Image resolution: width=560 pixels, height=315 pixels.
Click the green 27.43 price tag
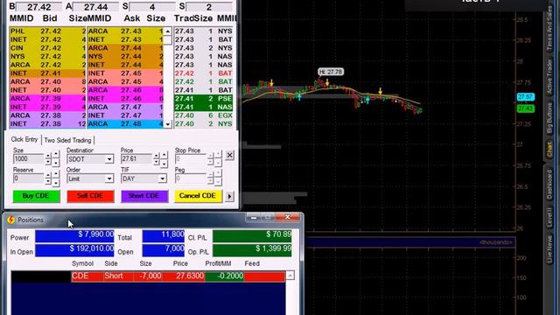(x=526, y=108)
